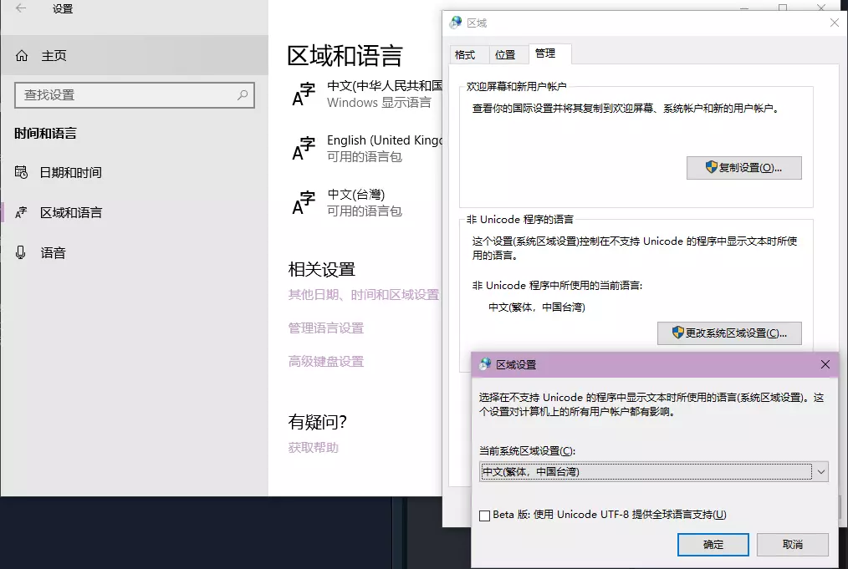Click the 非 Unicode 程序的语言 group label

coord(519,220)
